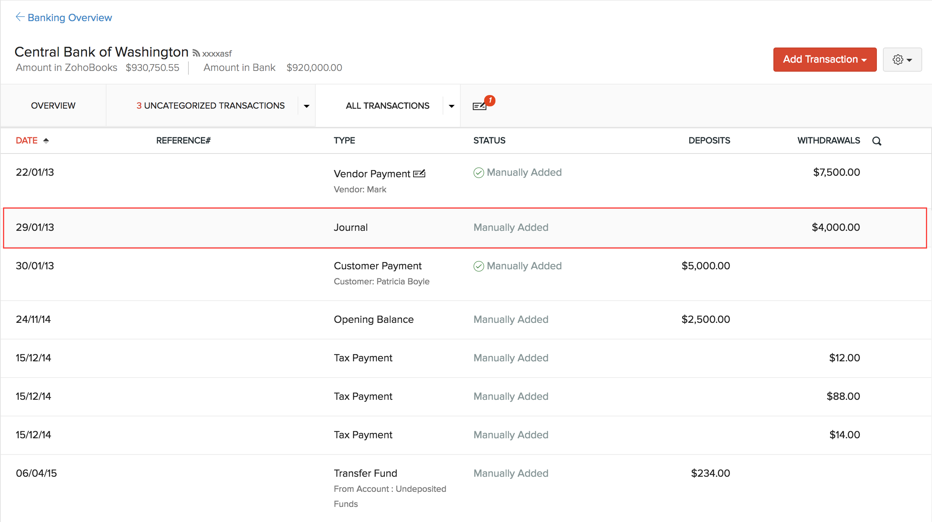Click the back arrow beside Banking Overview

[x=20, y=17]
